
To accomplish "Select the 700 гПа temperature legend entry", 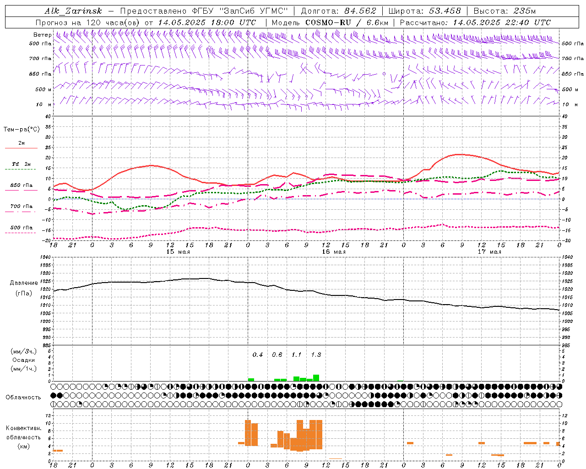I will point(21,207).
